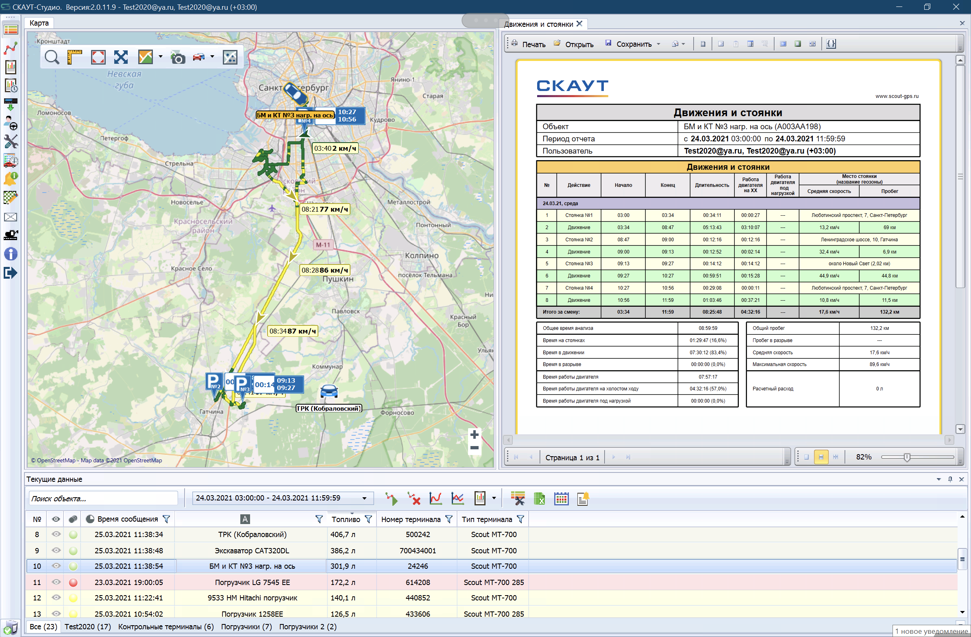
Task: Toggle visibility eye for ТРК (Кобраловский) row
Action: coord(56,534)
